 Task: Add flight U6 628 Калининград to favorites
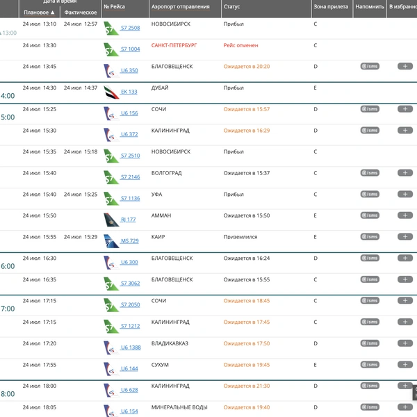[405, 386]
